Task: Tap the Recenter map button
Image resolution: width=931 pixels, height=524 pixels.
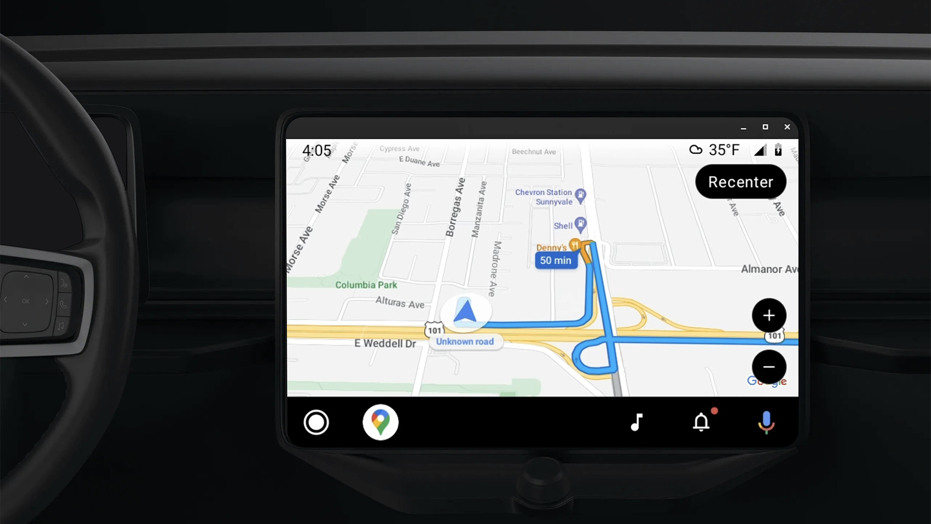Action: pyautogui.click(x=740, y=182)
